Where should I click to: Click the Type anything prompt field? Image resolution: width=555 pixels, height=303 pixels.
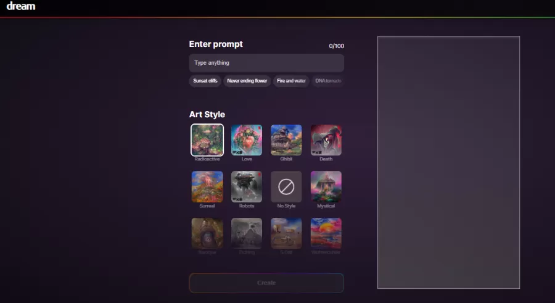click(266, 63)
